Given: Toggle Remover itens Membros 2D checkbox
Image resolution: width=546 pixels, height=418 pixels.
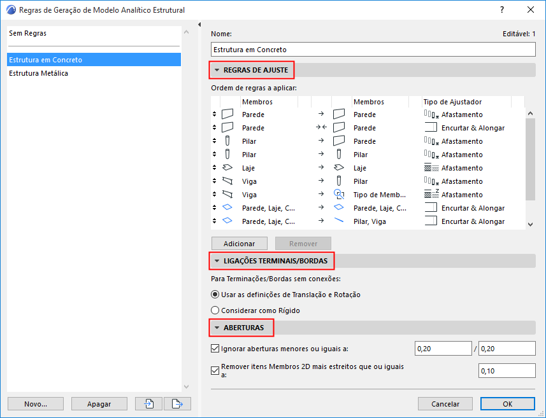Looking at the screenshot, I should click(x=215, y=371).
